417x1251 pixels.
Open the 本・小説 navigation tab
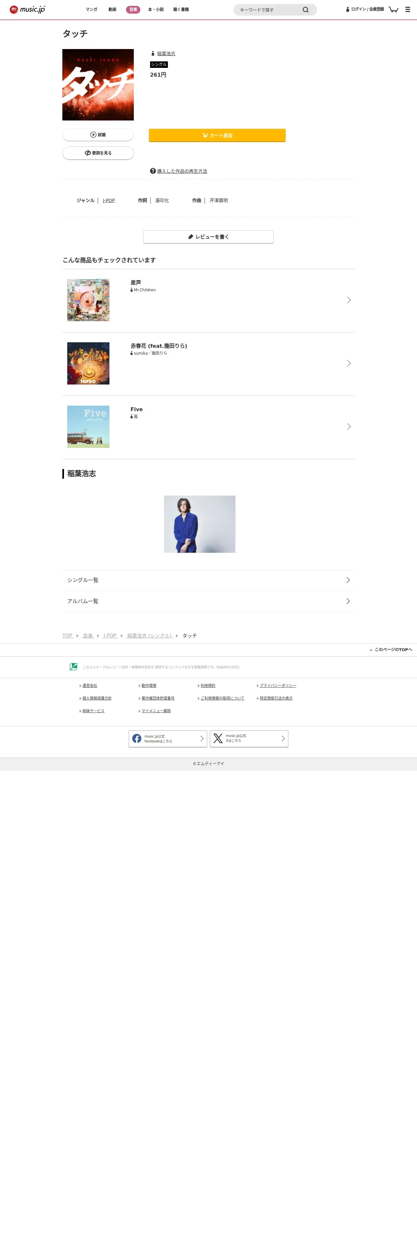click(x=156, y=10)
